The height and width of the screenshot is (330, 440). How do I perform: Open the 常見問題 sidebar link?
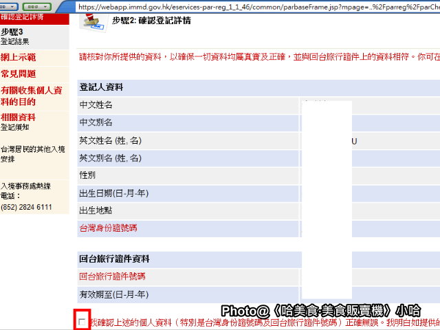[19, 74]
